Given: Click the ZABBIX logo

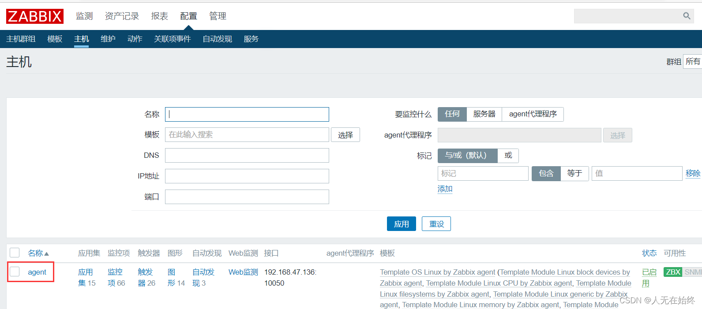Looking at the screenshot, I should 35,16.
